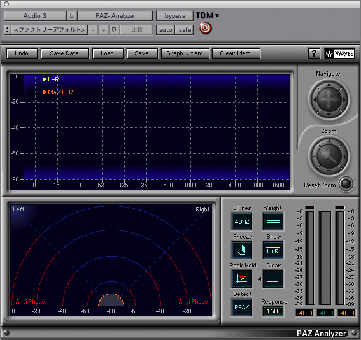Screen dimensions: 361x340
Task: Click the Clear Mem button
Action: pos(236,53)
